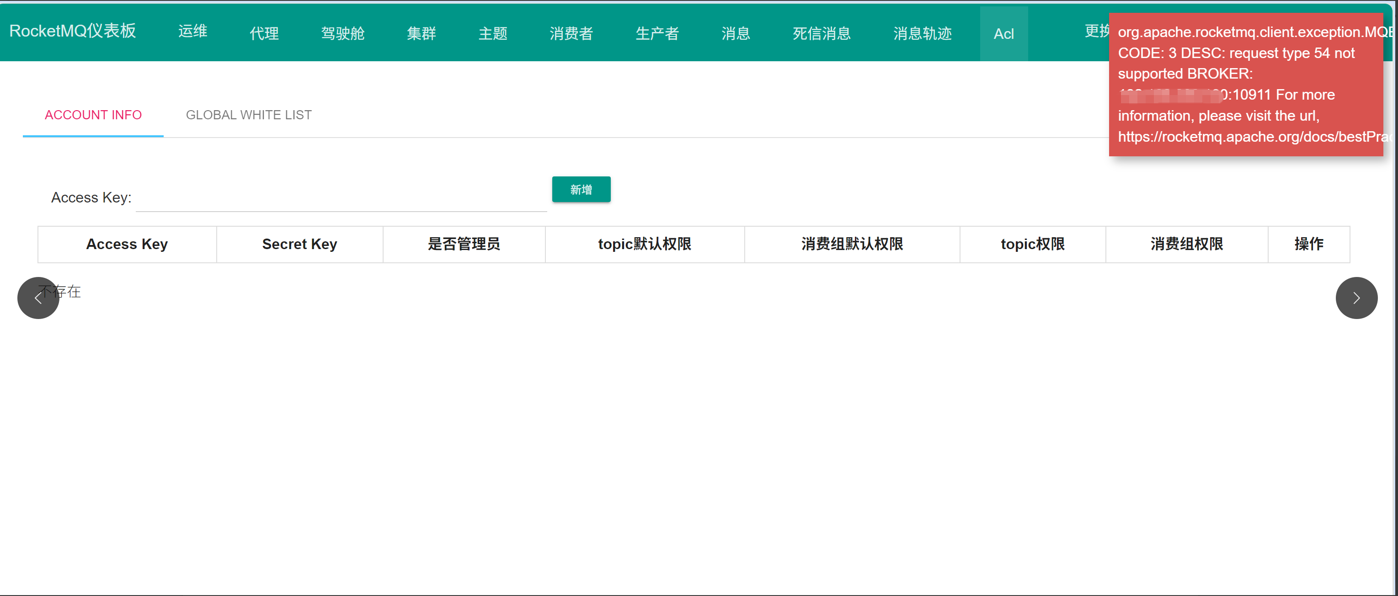Open the 主题 (Topic) section
1398x596 pixels.
(x=492, y=33)
